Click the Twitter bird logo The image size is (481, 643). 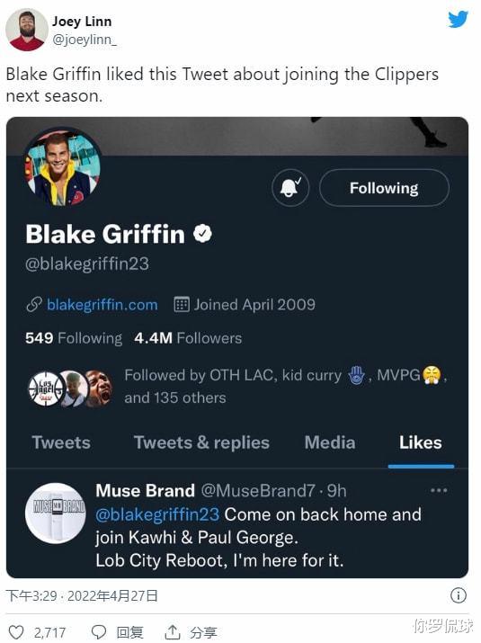[458, 19]
